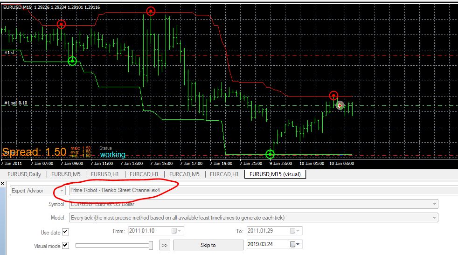Open the Skip to date calendar picker
458x255 pixels.
point(295,244)
